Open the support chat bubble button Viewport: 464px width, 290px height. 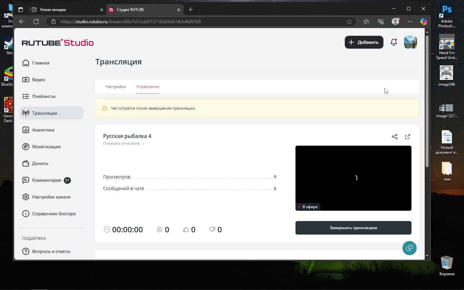pos(410,248)
